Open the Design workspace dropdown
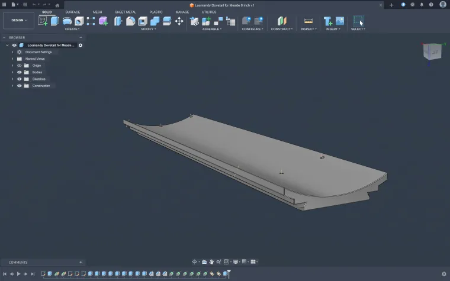Viewport: 450px width, 281px height. pos(18,20)
